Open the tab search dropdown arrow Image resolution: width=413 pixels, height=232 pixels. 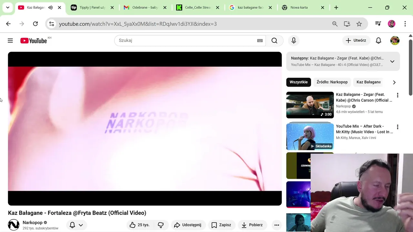point(7,7)
